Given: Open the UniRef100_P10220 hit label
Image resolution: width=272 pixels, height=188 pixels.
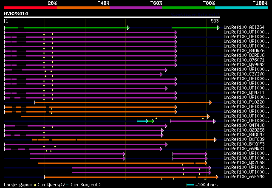Looking at the screenshot, I should click(x=244, y=102).
